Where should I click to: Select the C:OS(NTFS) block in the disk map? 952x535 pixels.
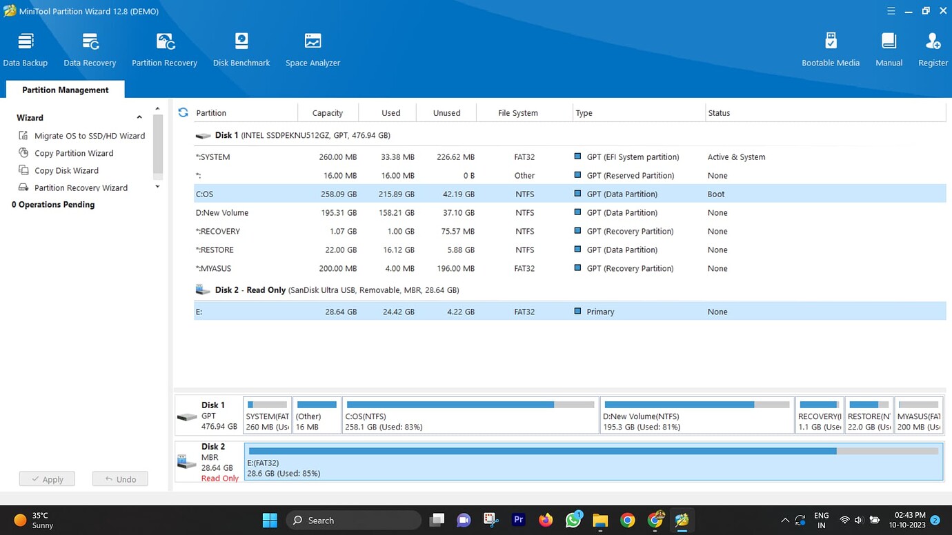pos(470,415)
